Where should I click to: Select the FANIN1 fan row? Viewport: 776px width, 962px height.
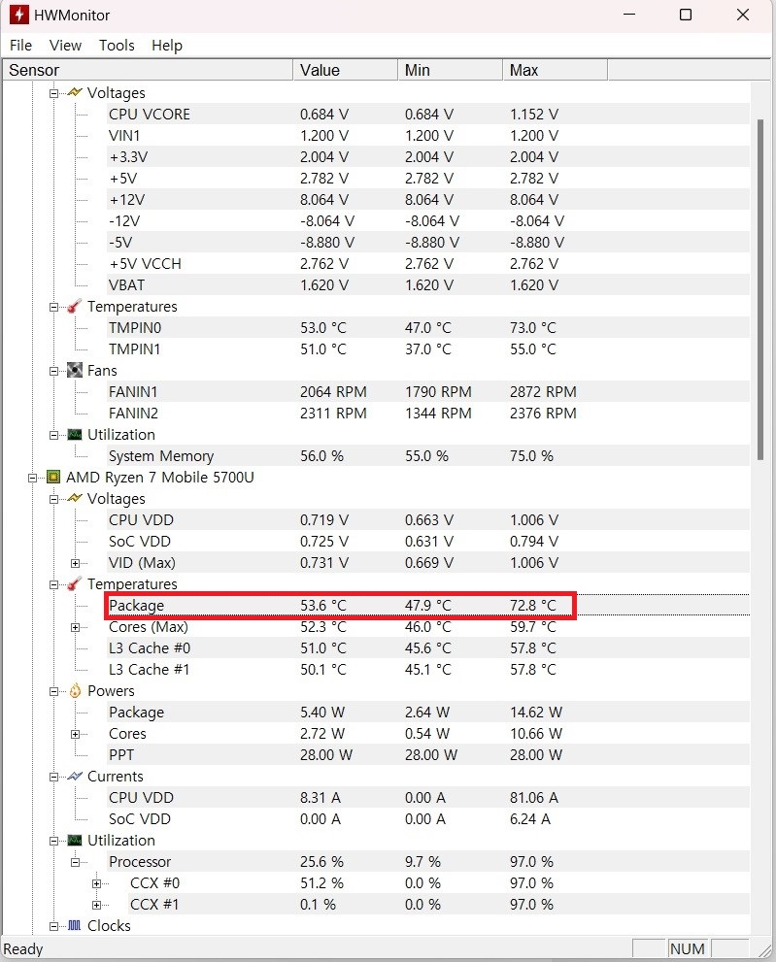pos(428,391)
